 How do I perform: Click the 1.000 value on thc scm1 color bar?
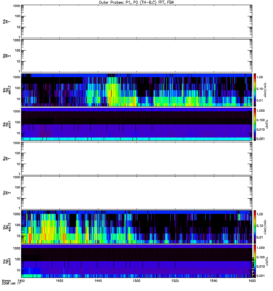tap(261, 248)
